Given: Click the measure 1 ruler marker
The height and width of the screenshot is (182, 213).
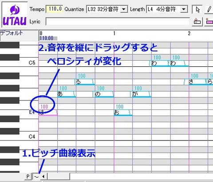Looking at the screenshot, I should [114, 33].
